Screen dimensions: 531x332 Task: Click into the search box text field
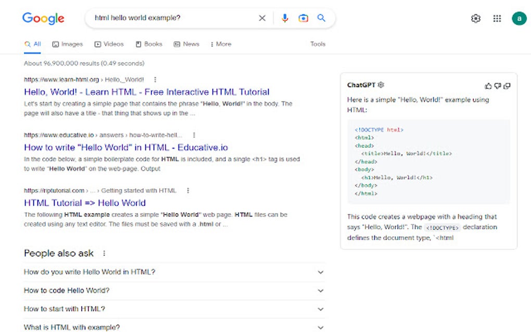coord(172,18)
